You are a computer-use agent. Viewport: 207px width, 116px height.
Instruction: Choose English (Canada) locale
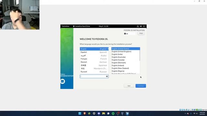pos(125,60)
